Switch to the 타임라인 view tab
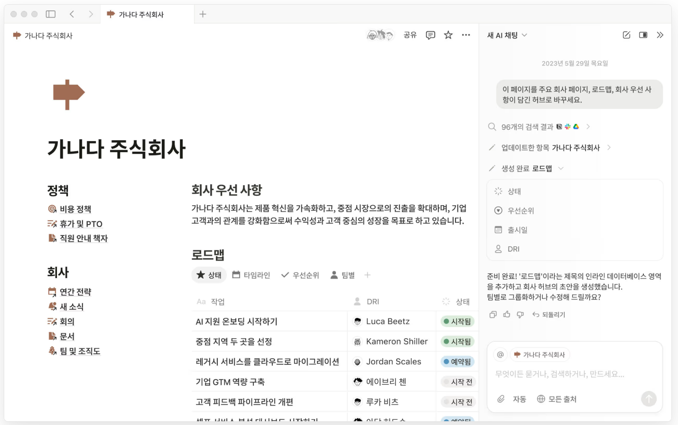 (x=251, y=275)
